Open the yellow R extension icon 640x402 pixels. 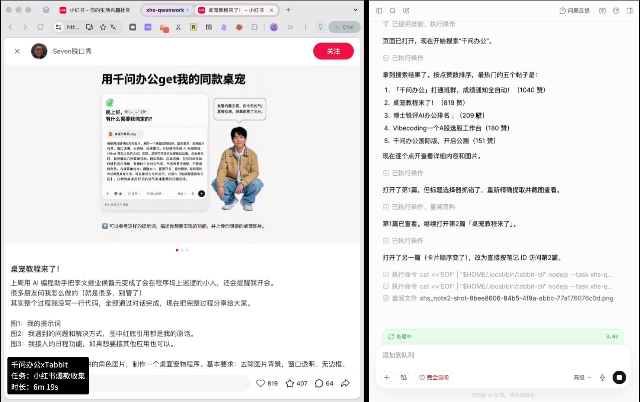point(193,27)
